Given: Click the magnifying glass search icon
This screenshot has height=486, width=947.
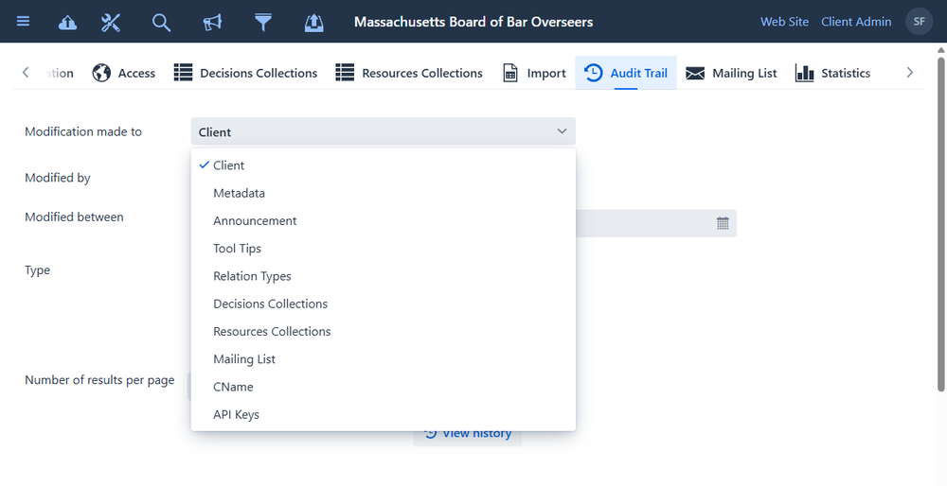Looking at the screenshot, I should (x=162, y=22).
